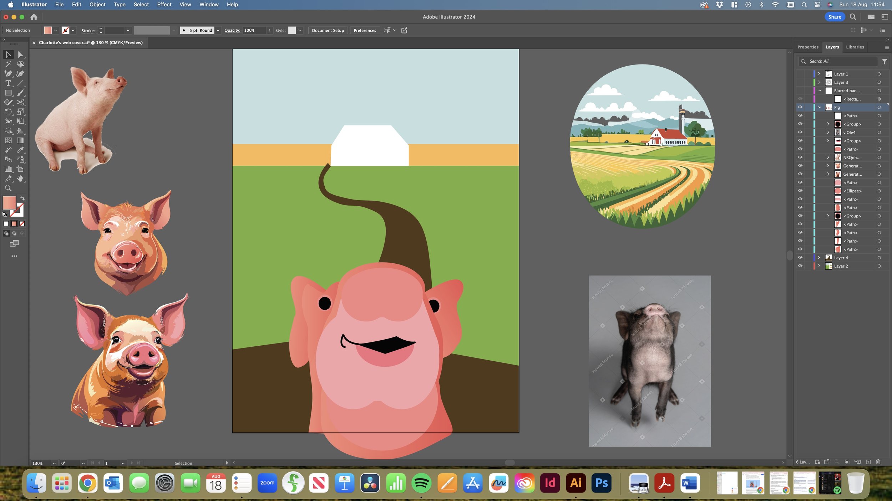The image size is (892, 501).
Task: Open the Object menu
Action: point(97,5)
